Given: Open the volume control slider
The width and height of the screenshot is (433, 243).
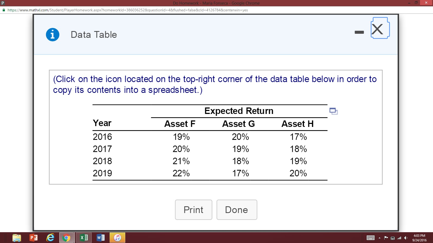Looking at the screenshot, I should coord(406,238).
